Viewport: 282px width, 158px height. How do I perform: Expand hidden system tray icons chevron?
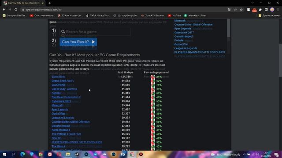pyautogui.click(x=244, y=154)
